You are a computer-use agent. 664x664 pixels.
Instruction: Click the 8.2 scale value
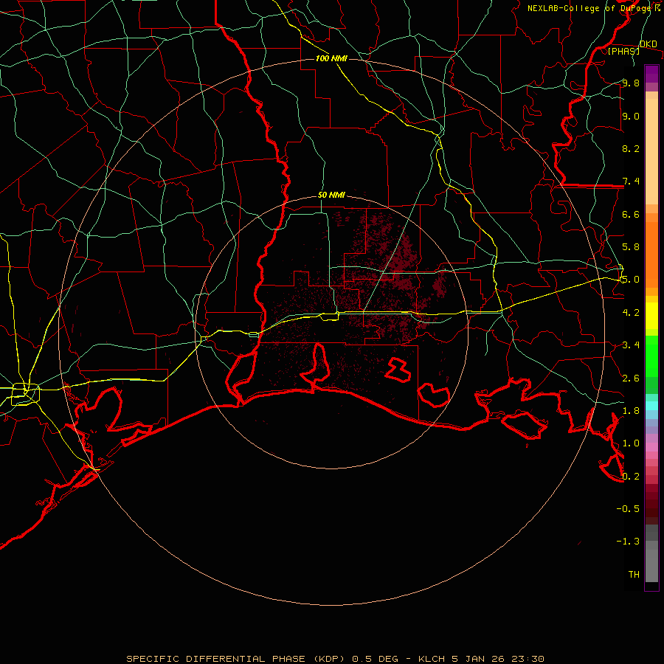(631, 148)
